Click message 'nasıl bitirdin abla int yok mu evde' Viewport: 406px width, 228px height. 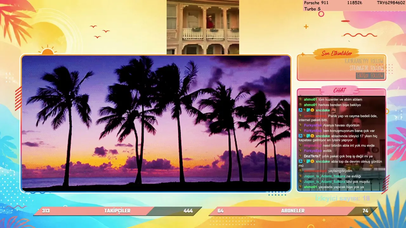click(x=349, y=145)
